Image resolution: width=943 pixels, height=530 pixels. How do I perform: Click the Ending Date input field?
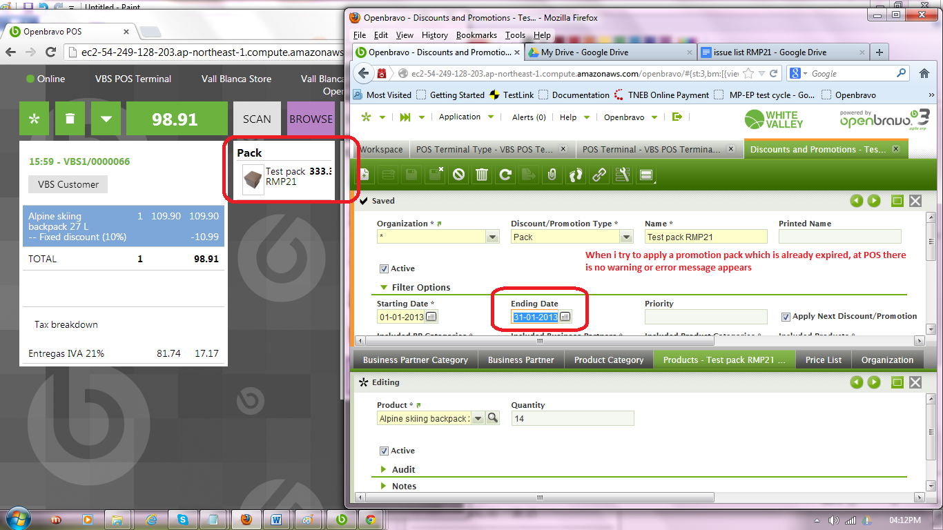(535, 317)
